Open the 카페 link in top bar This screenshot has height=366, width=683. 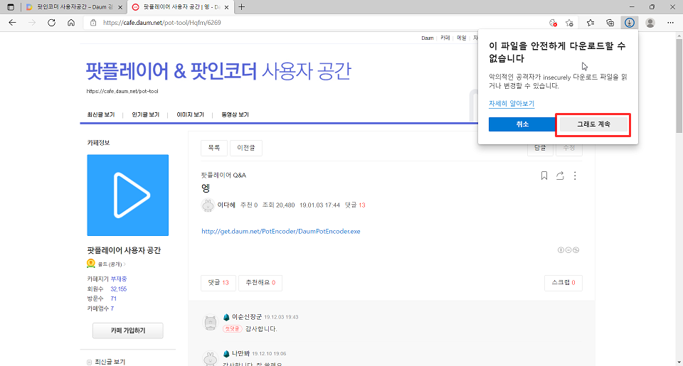445,38
